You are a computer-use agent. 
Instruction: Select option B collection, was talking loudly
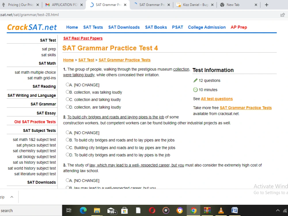67,92
